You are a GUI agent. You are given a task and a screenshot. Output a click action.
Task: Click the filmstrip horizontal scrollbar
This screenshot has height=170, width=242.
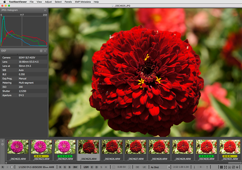[120, 162]
